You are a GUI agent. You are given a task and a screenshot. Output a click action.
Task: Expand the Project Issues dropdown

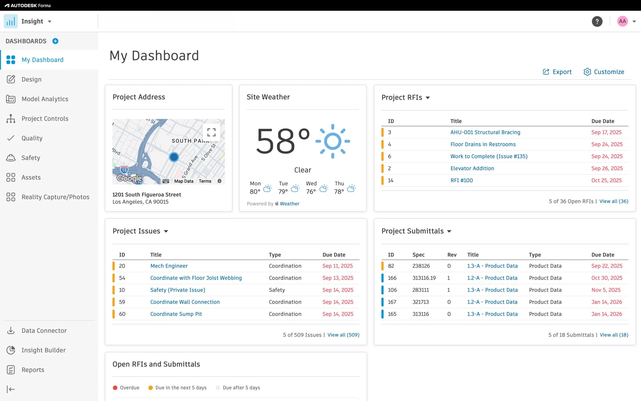click(166, 231)
